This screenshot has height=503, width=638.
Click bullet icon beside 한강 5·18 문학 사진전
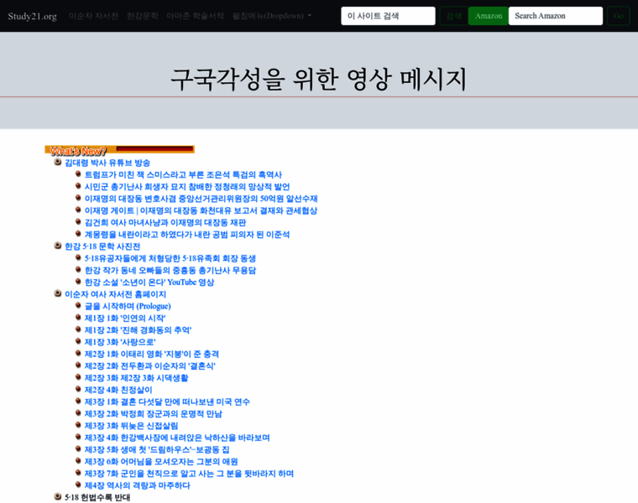click(x=58, y=246)
